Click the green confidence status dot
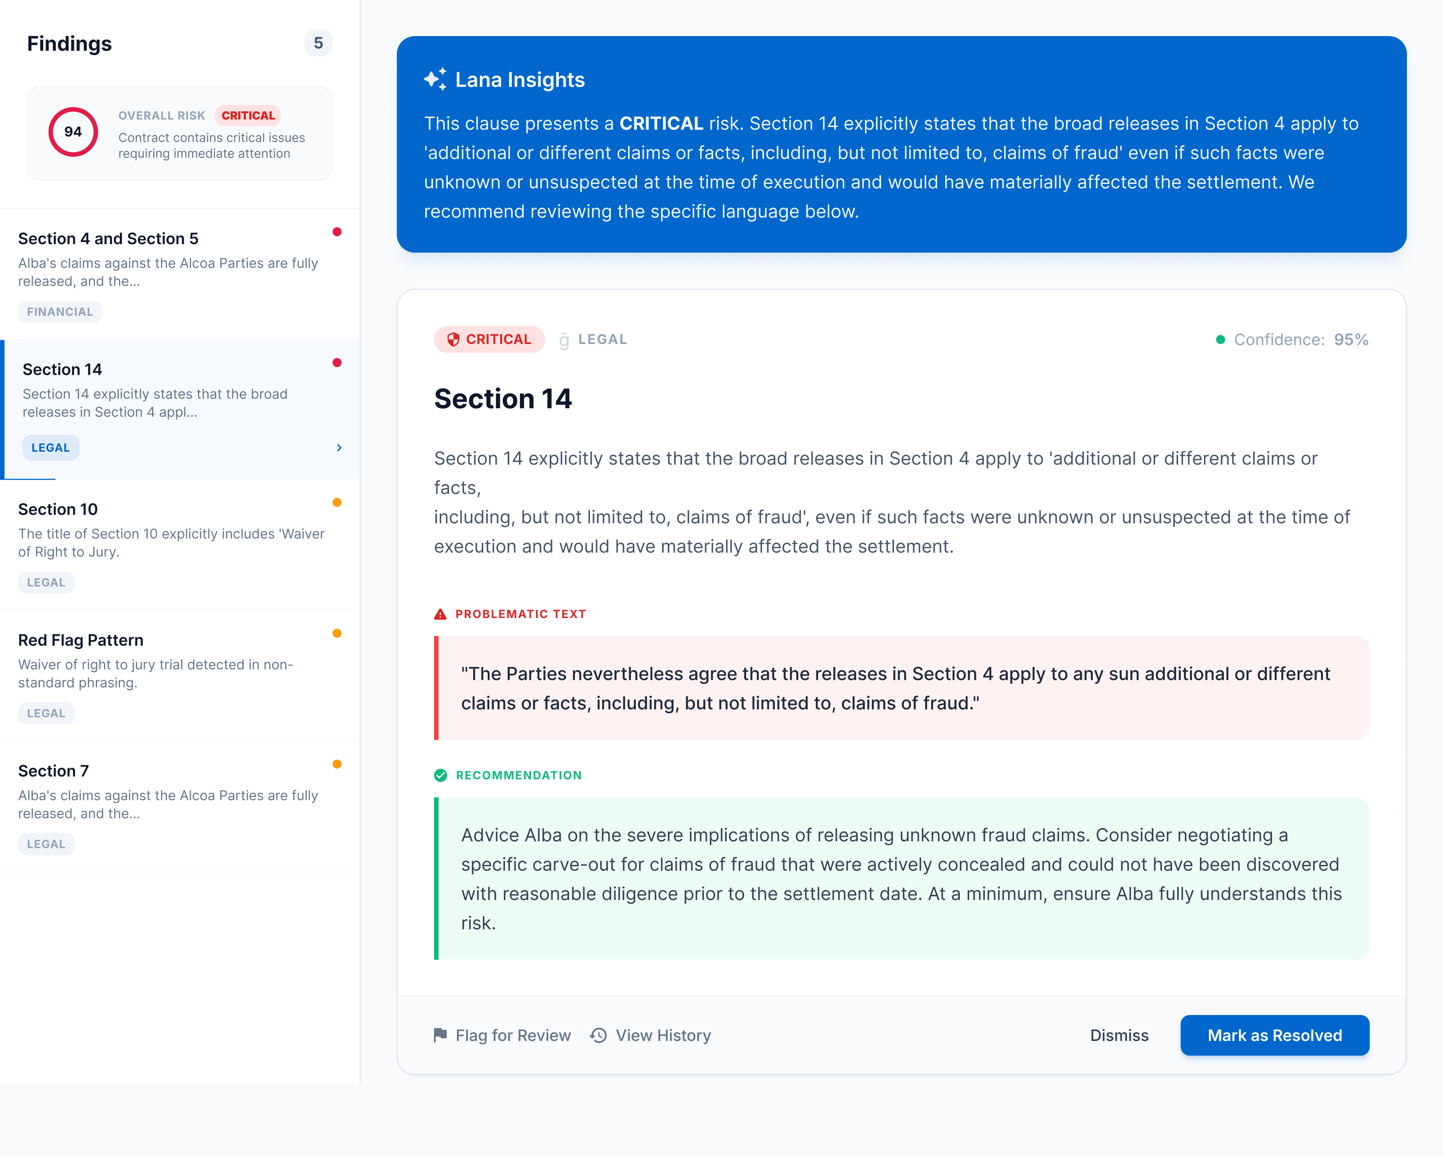Viewport: 1443px width, 1156px height. point(1220,340)
